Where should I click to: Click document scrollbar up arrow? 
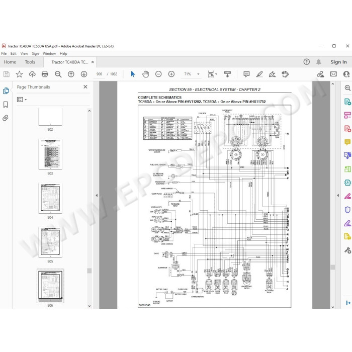[333, 84]
